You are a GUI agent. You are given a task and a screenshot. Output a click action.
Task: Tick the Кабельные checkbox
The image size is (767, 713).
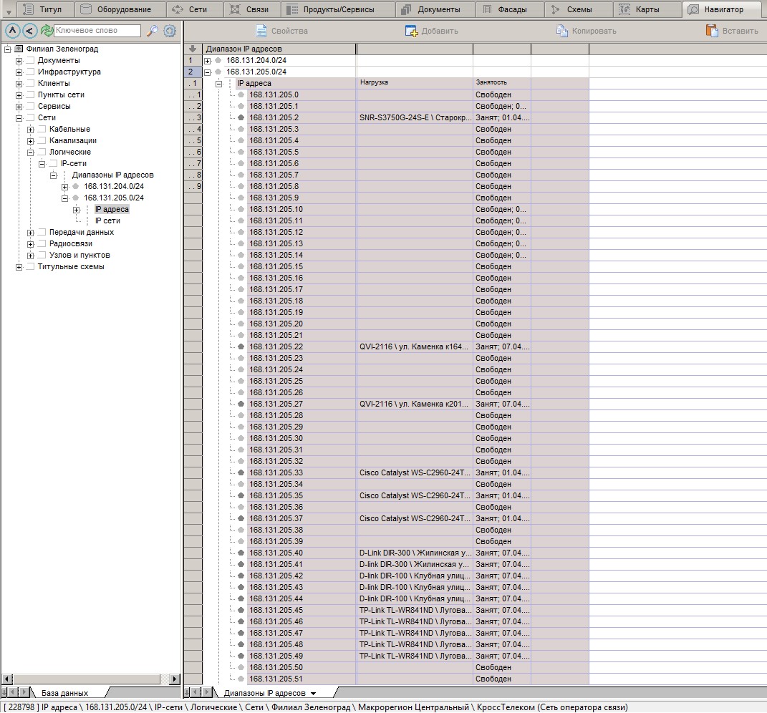(x=42, y=129)
